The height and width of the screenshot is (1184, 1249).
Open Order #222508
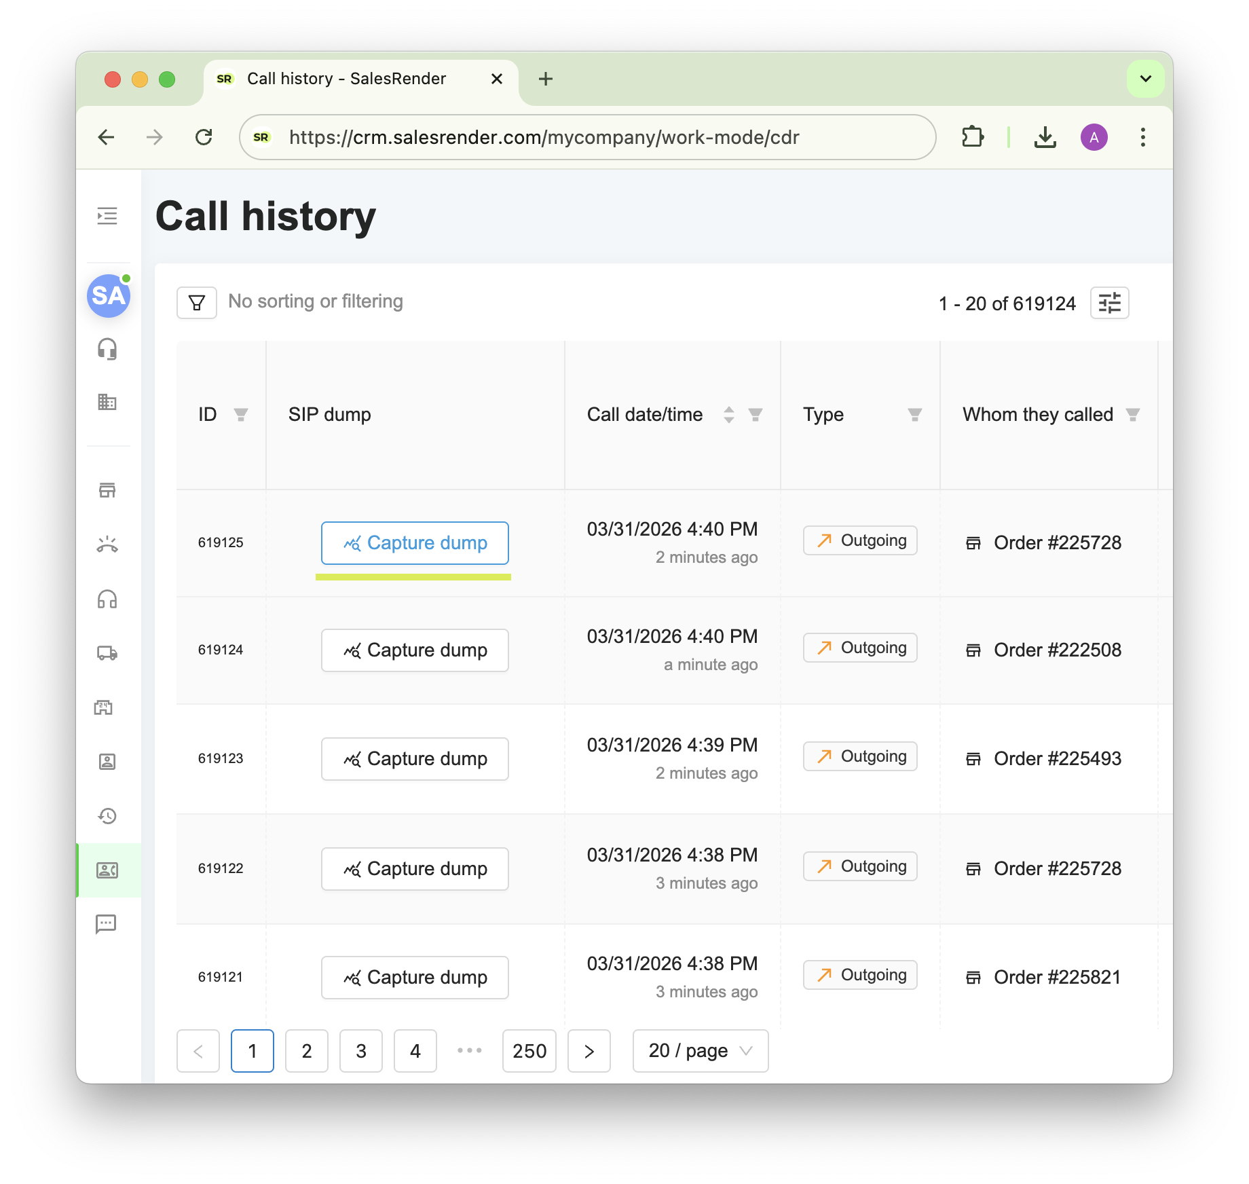[x=1057, y=650]
